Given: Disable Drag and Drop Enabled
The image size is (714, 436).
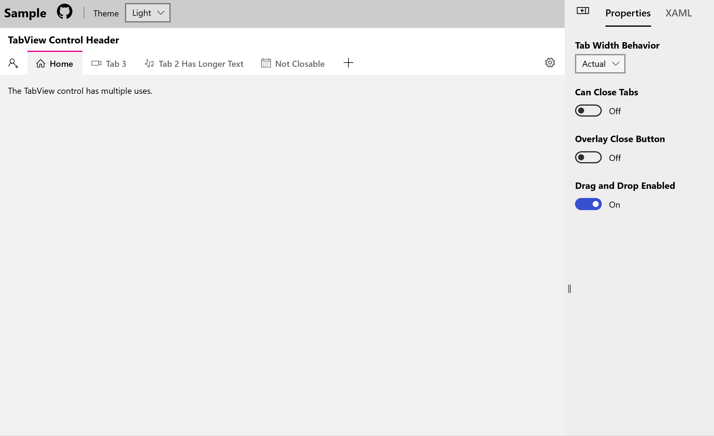Looking at the screenshot, I should (x=588, y=204).
